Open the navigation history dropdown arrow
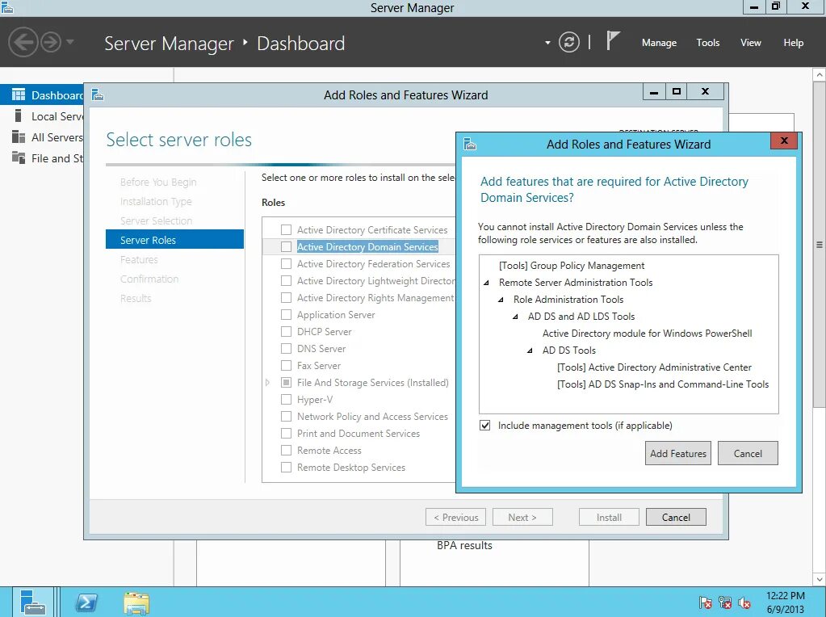826x617 pixels. [x=70, y=42]
